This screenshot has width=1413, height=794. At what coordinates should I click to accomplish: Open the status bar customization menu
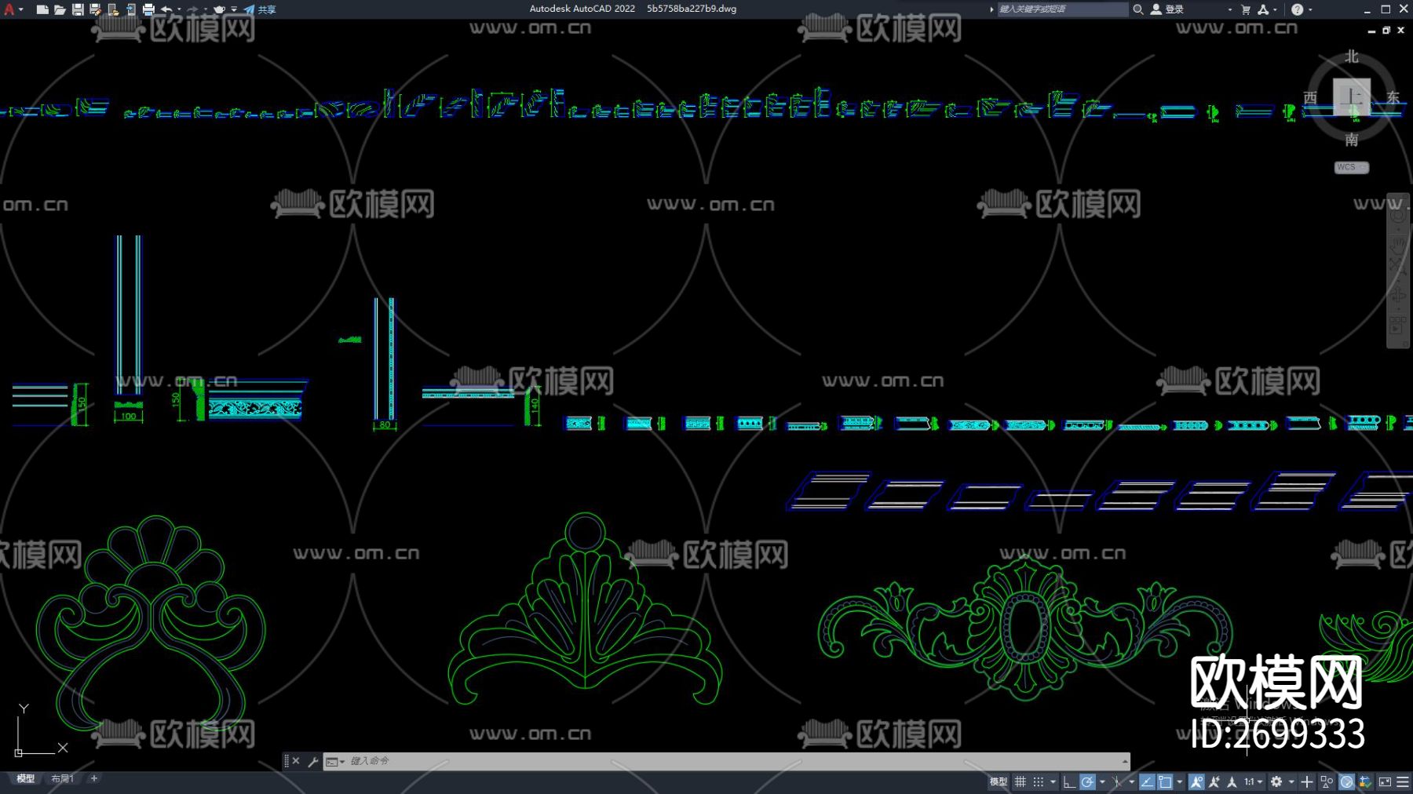pyautogui.click(x=1403, y=781)
